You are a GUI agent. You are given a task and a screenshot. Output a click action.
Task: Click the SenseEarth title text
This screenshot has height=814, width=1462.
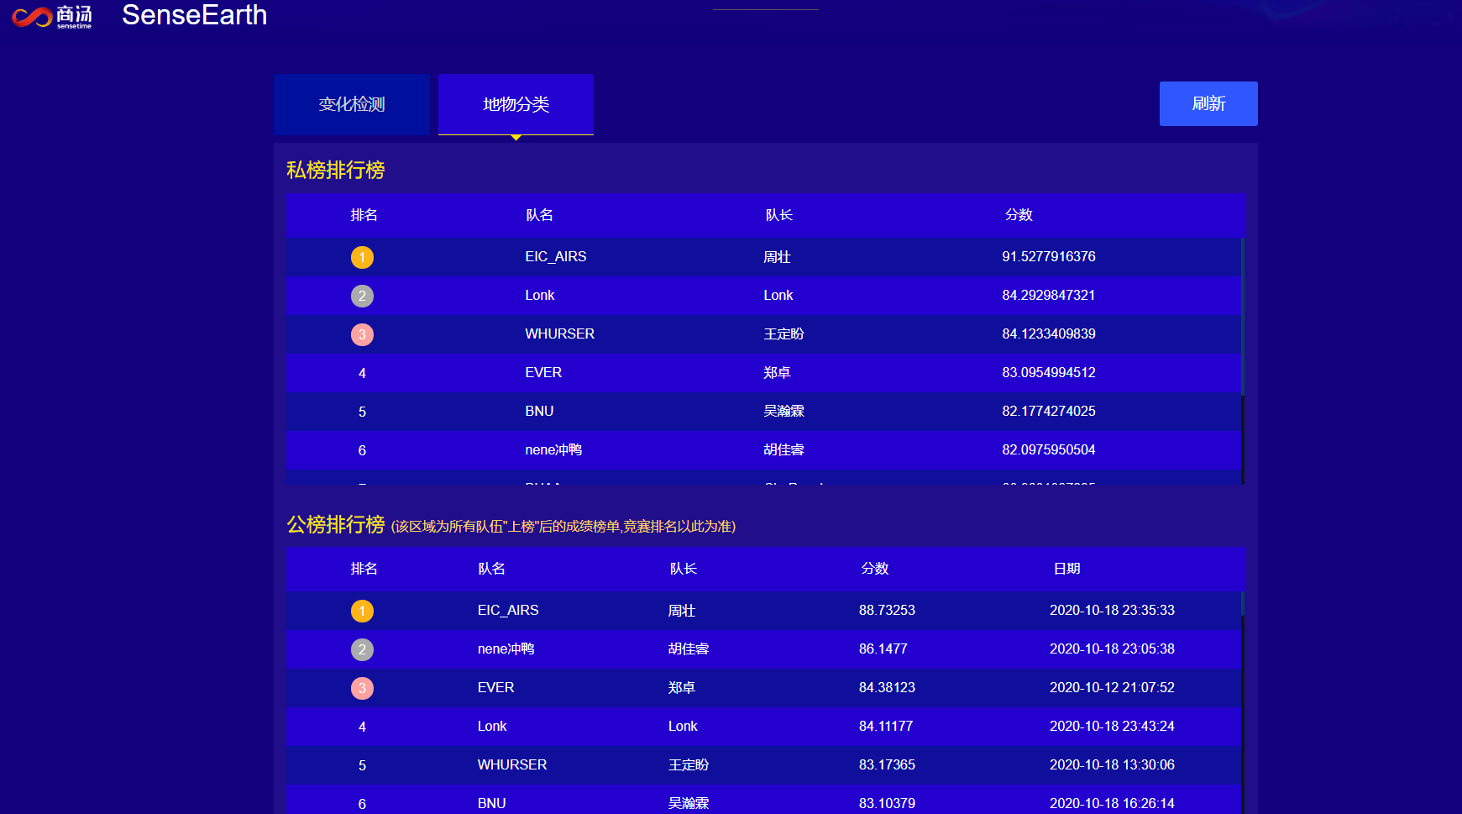click(x=194, y=15)
